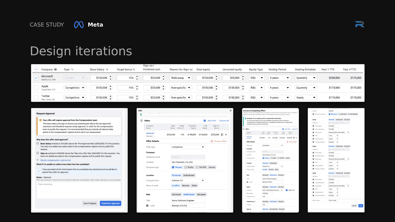Open the Offer type Competitive dropdown in Offer dialog
Screen dimensions: 395x222
click(188, 147)
